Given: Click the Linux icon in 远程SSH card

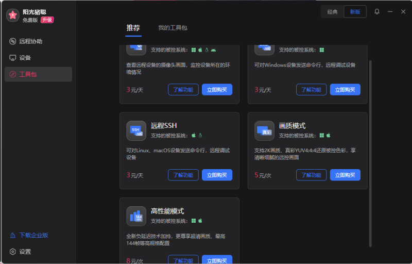Looking at the screenshot, I should [x=200, y=135].
